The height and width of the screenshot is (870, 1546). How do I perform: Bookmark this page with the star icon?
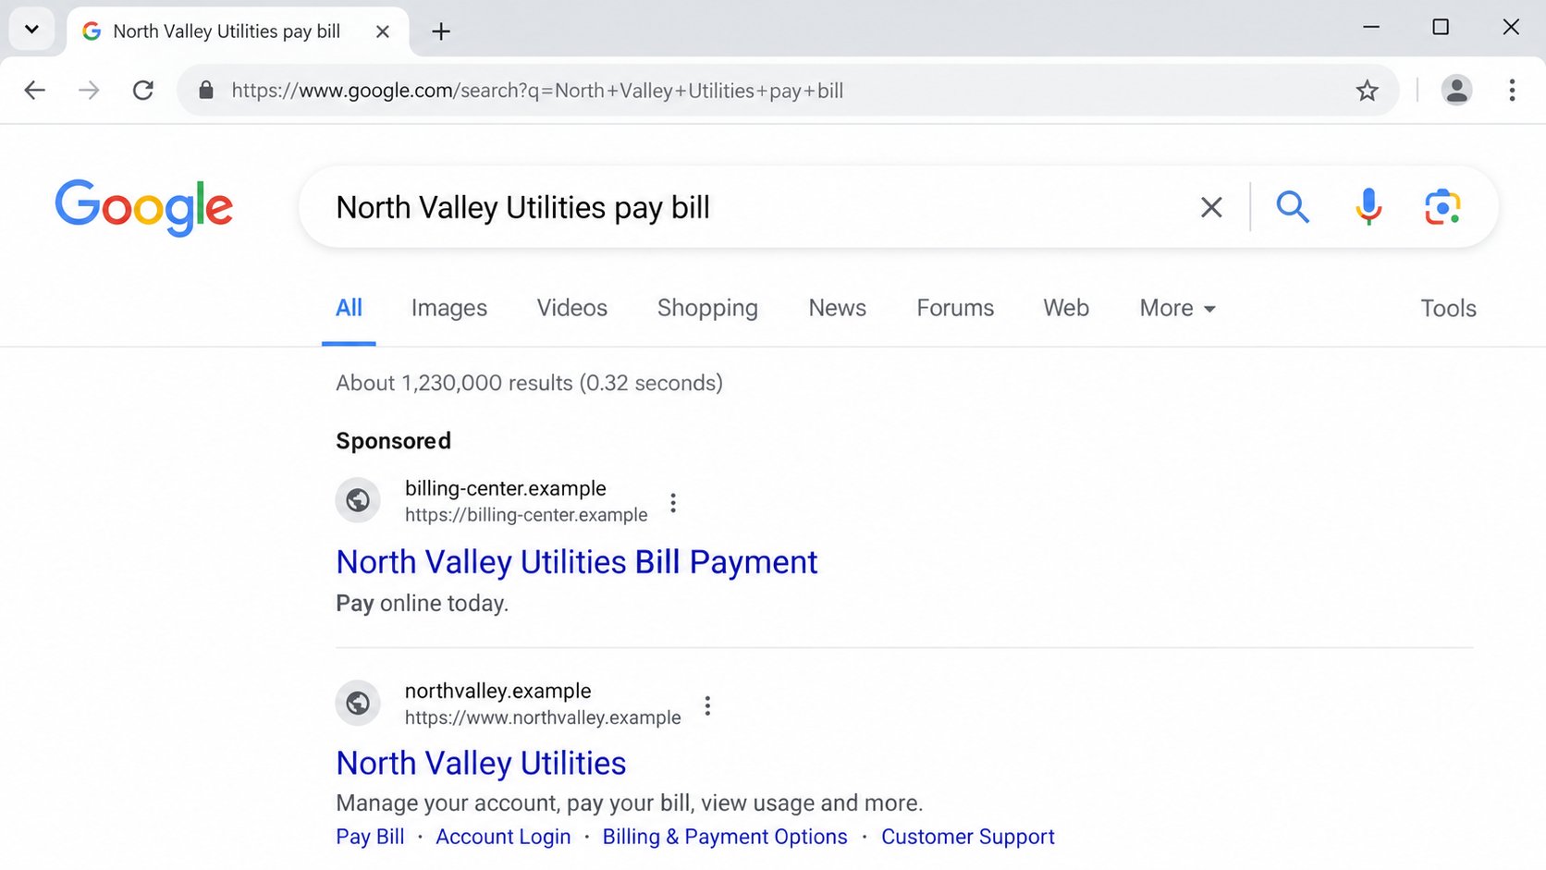point(1367,91)
